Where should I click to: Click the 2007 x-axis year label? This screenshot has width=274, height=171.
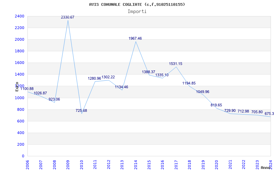41,165
